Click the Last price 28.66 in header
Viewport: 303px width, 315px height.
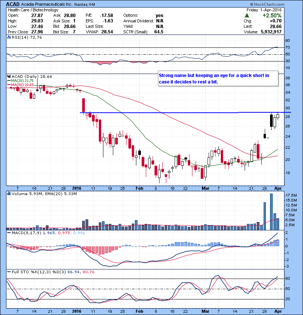(275, 26)
